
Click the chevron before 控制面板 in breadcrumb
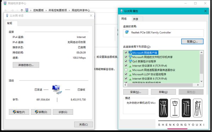pos(31,10)
